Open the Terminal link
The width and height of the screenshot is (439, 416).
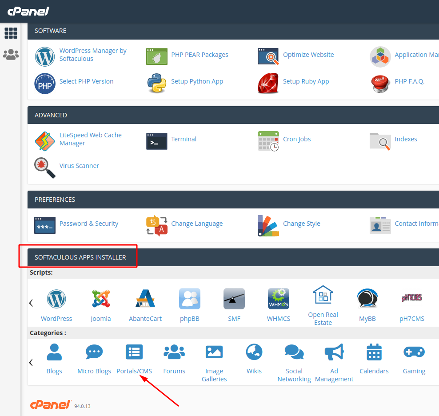[184, 139]
